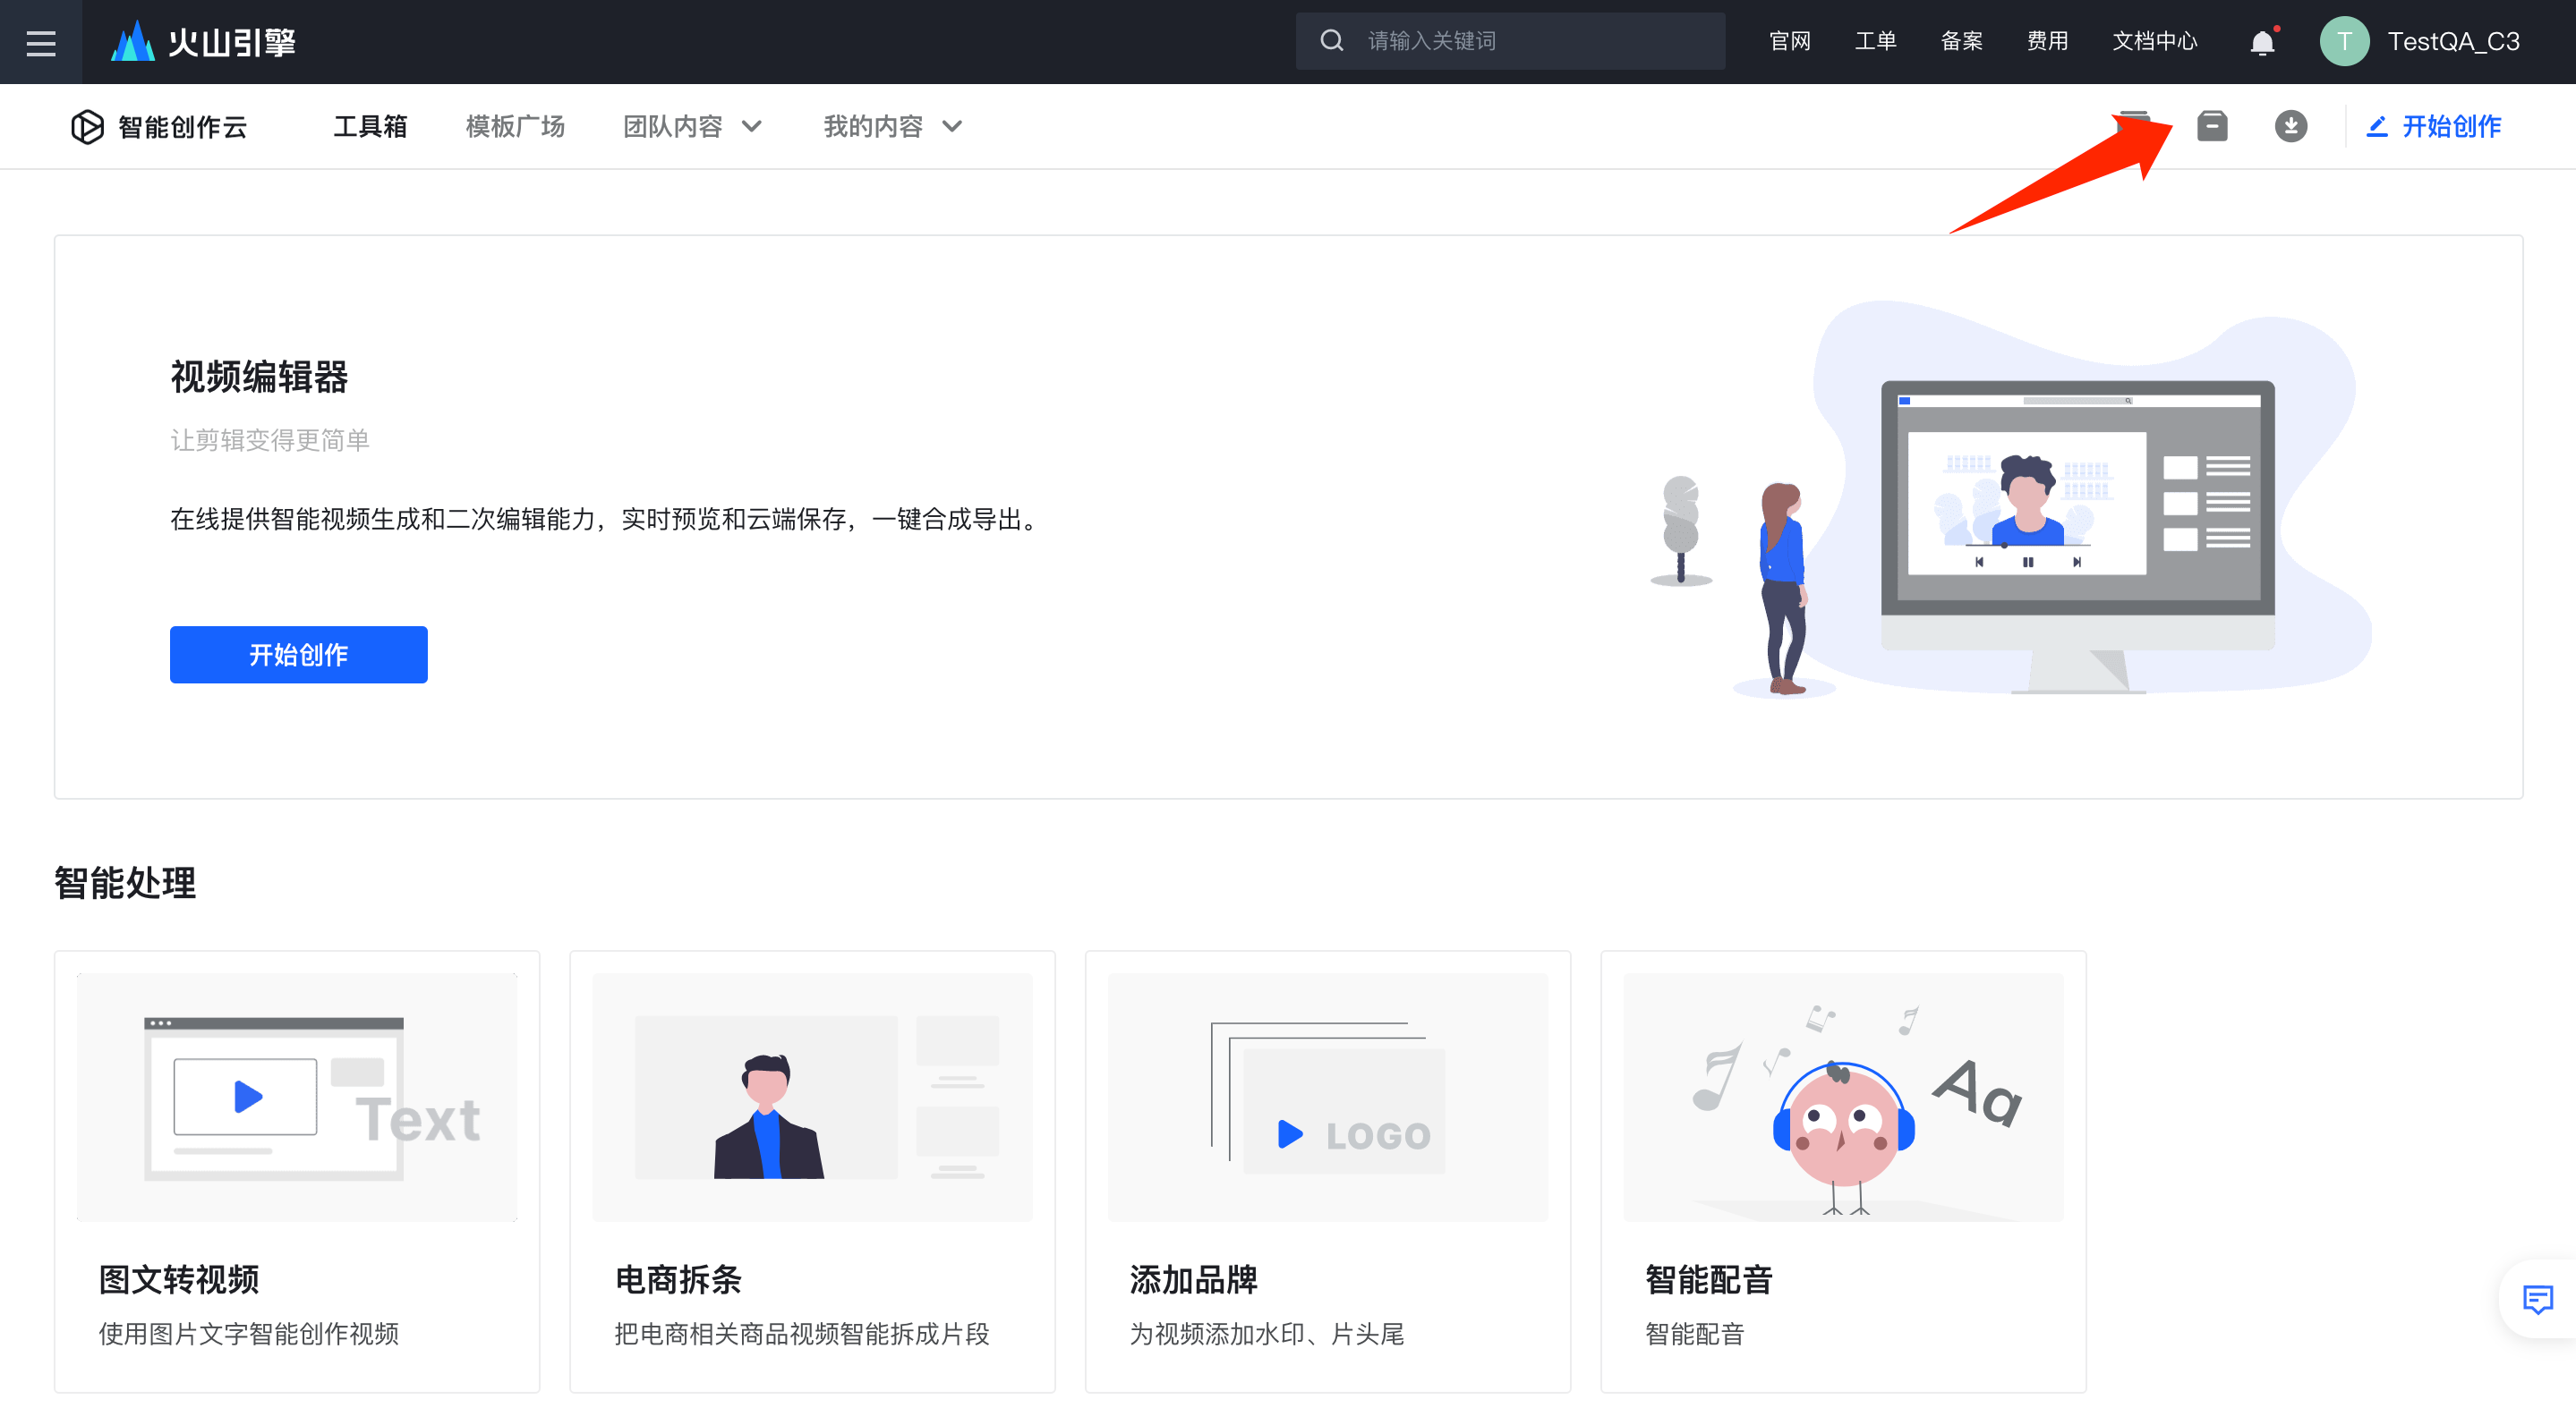Image resolution: width=2576 pixels, height=1408 pixels.
Task: Click the 视频编辑器 heading
Action: tap(259, 377)
